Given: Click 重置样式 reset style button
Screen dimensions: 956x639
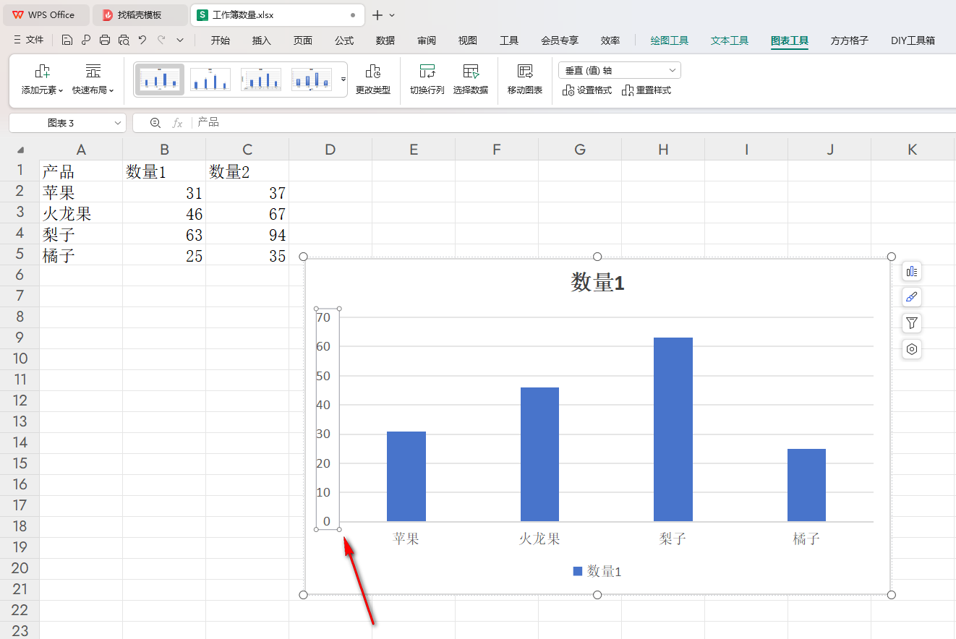Looking at the screenshot, I should [x=646, y=90].
